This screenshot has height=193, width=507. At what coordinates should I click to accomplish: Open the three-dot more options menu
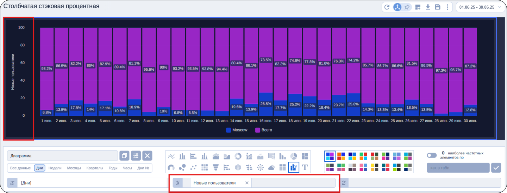coord(447,7)
